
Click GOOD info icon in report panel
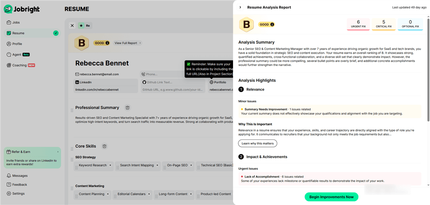(272, 24)
